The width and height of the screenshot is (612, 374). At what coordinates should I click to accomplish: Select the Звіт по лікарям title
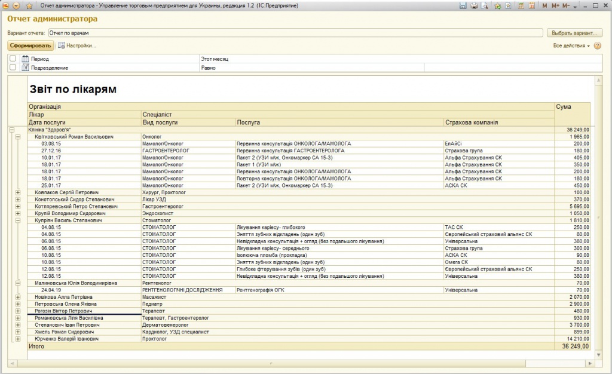click(x=73, y=89)
